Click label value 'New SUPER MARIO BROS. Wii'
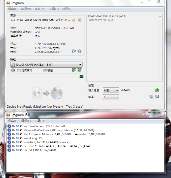 tap(54, 28)
